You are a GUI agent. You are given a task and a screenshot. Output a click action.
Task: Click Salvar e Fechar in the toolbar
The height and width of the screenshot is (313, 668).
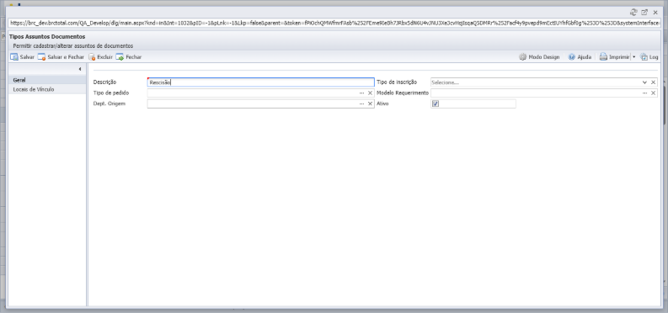coord(61,57)
